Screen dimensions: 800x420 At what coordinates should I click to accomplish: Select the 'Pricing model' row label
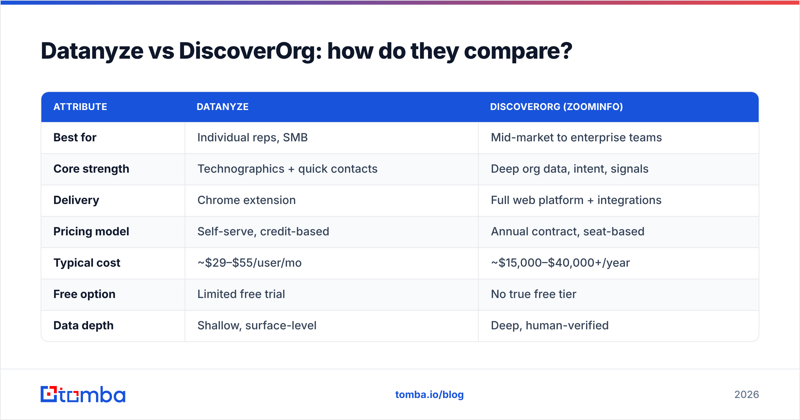click(x=91, y=232)
